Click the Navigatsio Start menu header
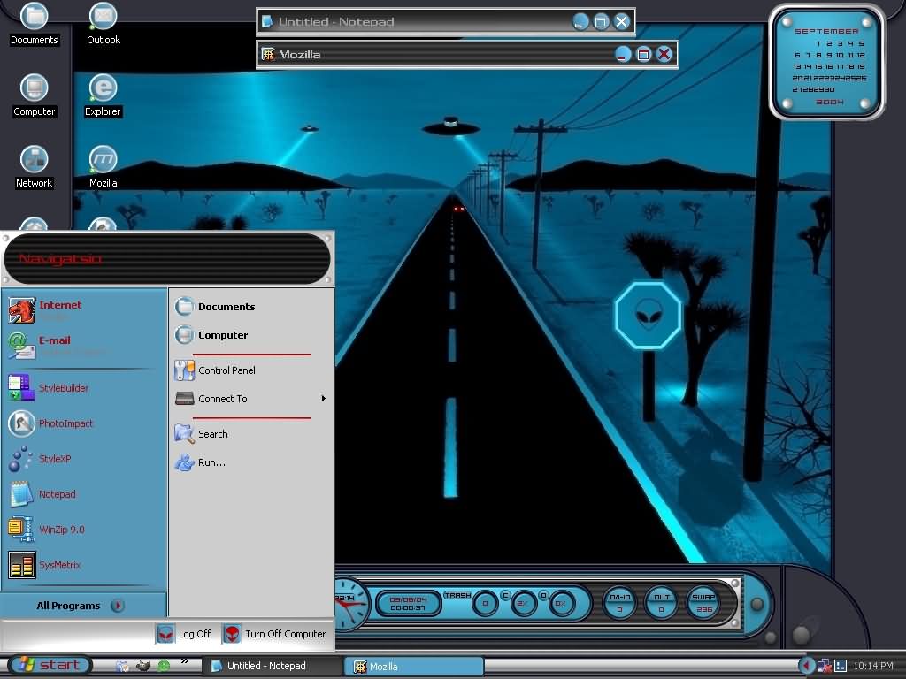The height and width of the screenshot is (679, 906). point(167,259)
